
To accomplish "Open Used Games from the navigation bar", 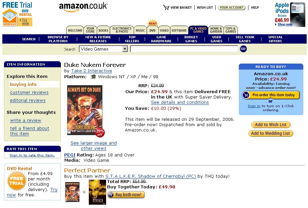I will (217, 39).
